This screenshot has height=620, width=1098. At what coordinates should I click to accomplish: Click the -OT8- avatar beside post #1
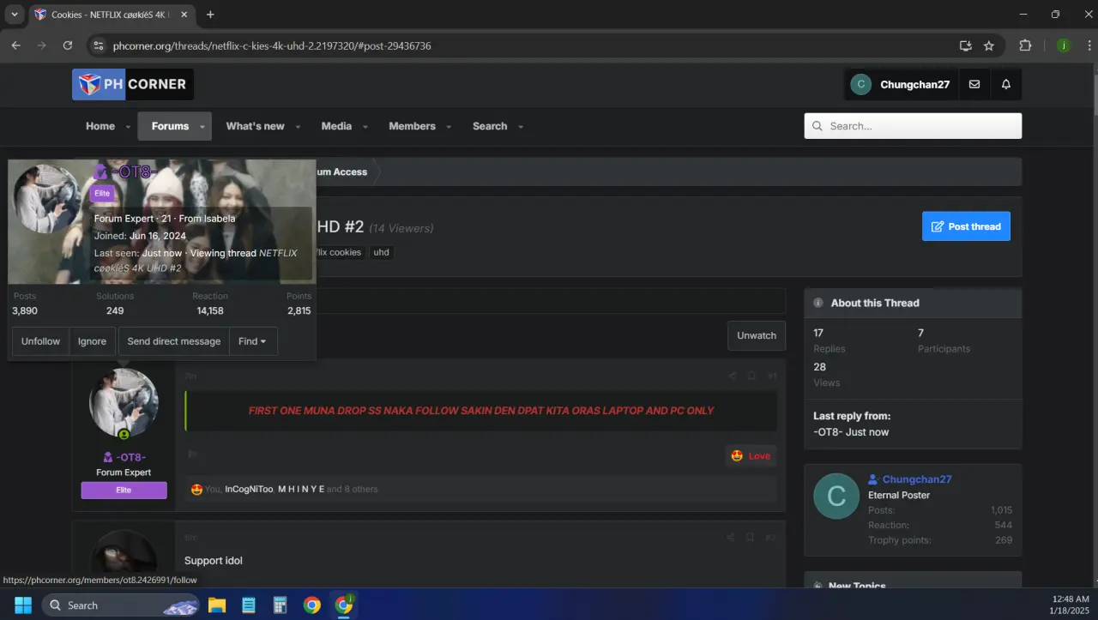(124, 403)
